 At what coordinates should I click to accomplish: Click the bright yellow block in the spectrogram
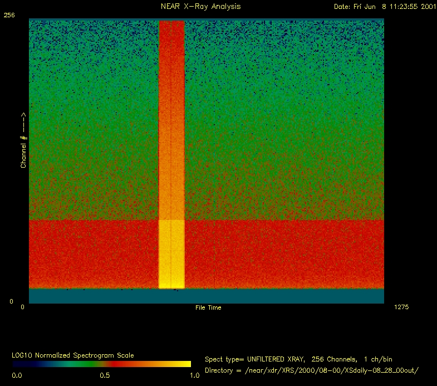click(x=171, y=254)
